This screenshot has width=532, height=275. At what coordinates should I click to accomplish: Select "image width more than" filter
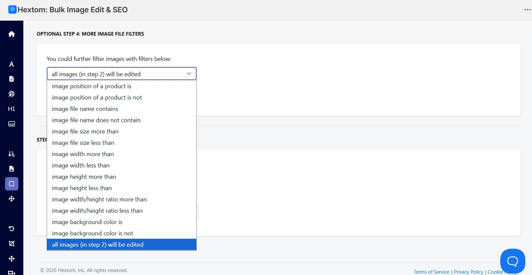tap(83, 154)
